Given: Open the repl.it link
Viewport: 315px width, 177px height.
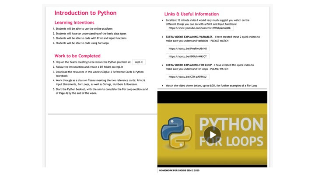Looking at the screenshot, I should pos(139,62).
